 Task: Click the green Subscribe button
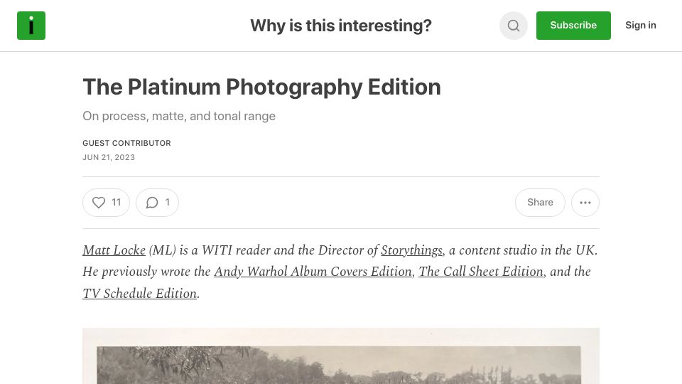click(573, 26)
